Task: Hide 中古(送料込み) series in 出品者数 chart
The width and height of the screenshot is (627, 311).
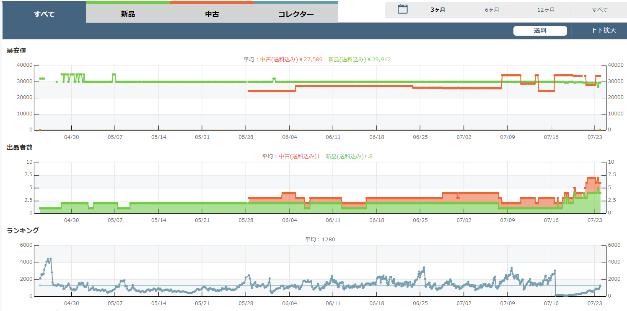Action: [x=299, y=157]
